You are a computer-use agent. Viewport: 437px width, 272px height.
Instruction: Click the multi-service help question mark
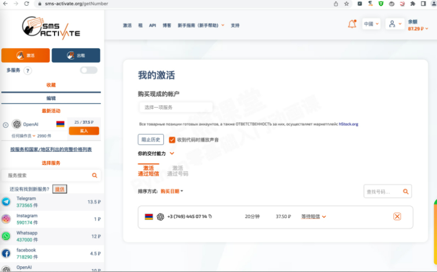[28, 71]
